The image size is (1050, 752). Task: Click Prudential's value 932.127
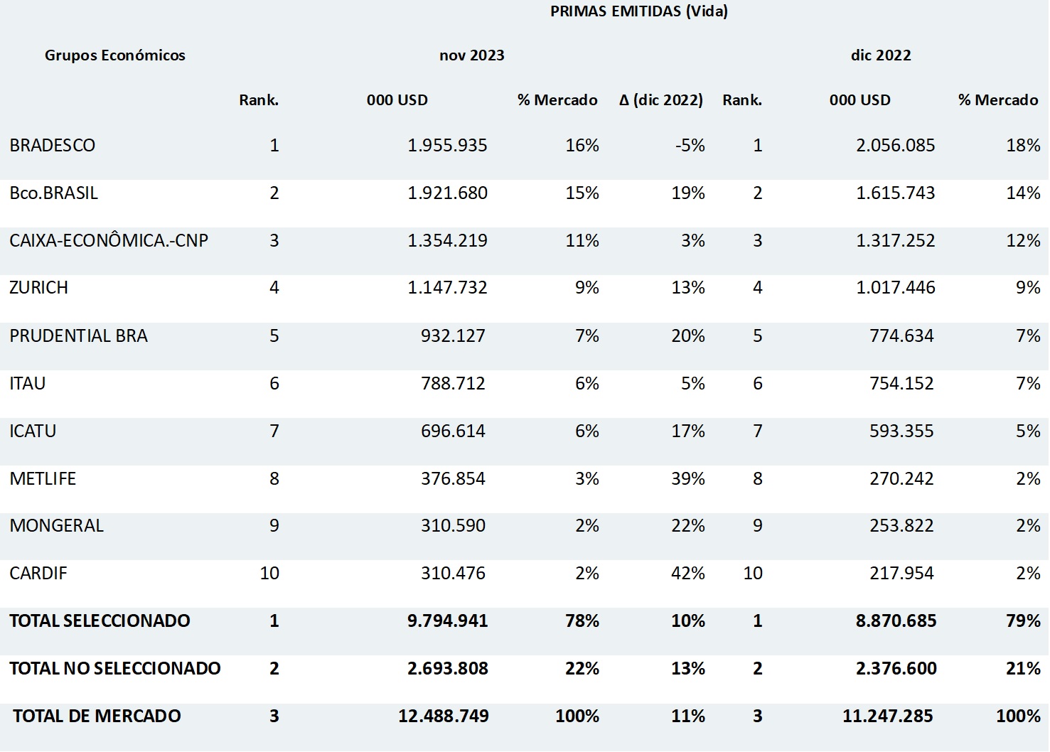coord(453,335)
